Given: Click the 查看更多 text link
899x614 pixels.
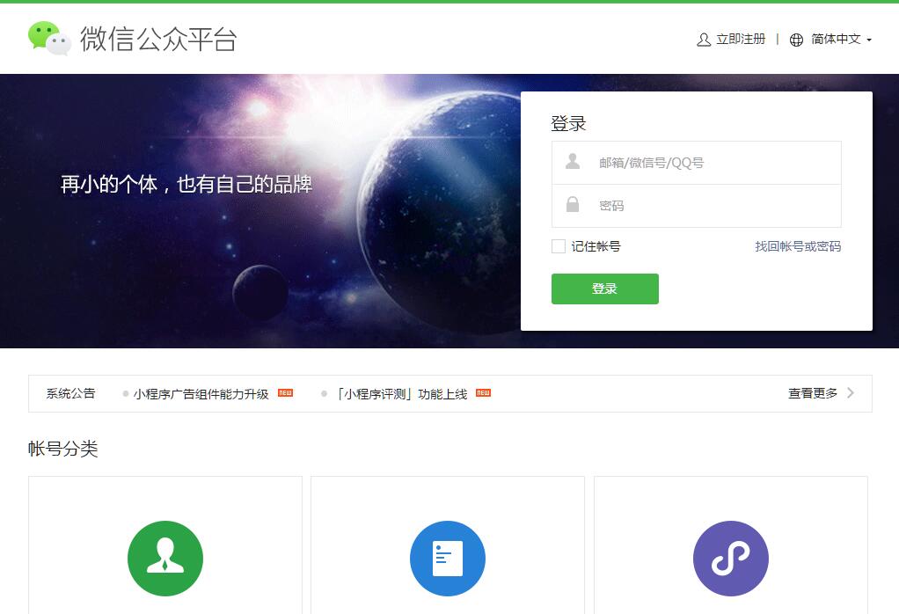Looking at the screenshot, I should (x=813, y=393).
